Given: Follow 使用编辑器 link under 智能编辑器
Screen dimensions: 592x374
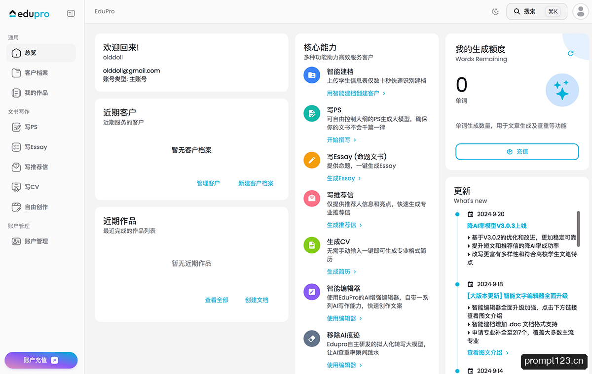Looking at the screenshot, I should (x=344, y=318).
